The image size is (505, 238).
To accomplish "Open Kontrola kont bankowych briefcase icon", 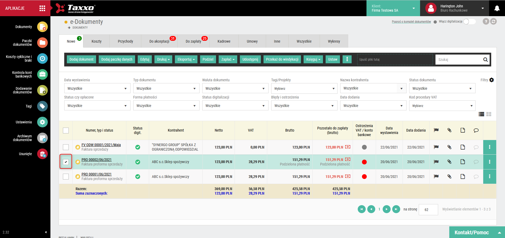I will click(42, 74).
